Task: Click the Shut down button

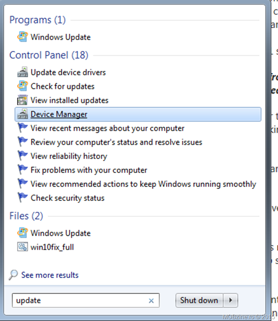Action: [x=199, y=300]
